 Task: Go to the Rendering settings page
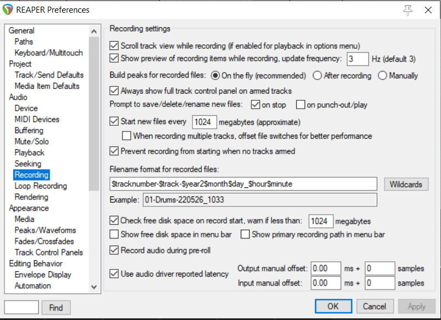[31, 197]
